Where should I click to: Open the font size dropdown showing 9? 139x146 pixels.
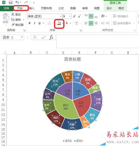(70, 16)
